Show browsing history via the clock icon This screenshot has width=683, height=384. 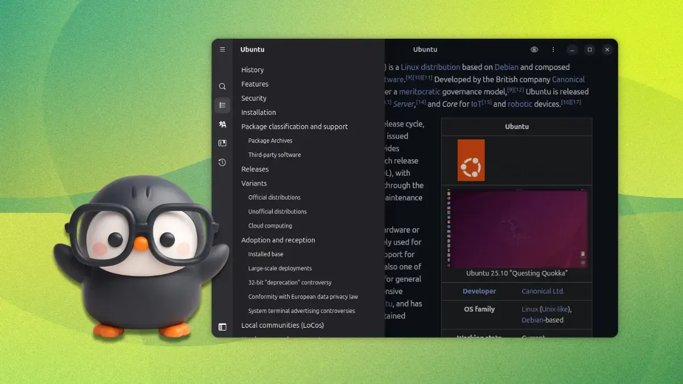[222, 162]
